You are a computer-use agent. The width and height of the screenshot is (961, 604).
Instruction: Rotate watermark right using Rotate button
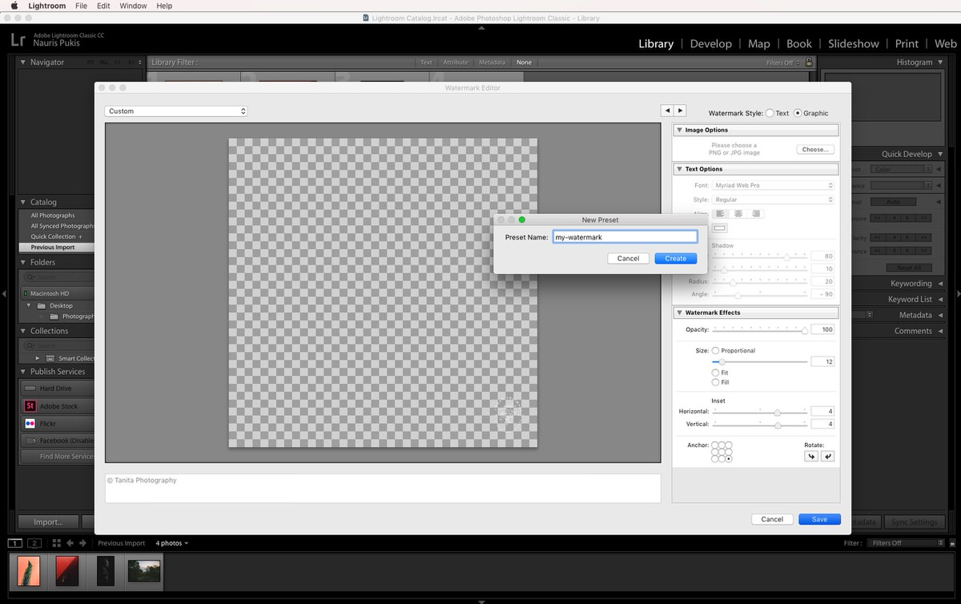[827, 457]
